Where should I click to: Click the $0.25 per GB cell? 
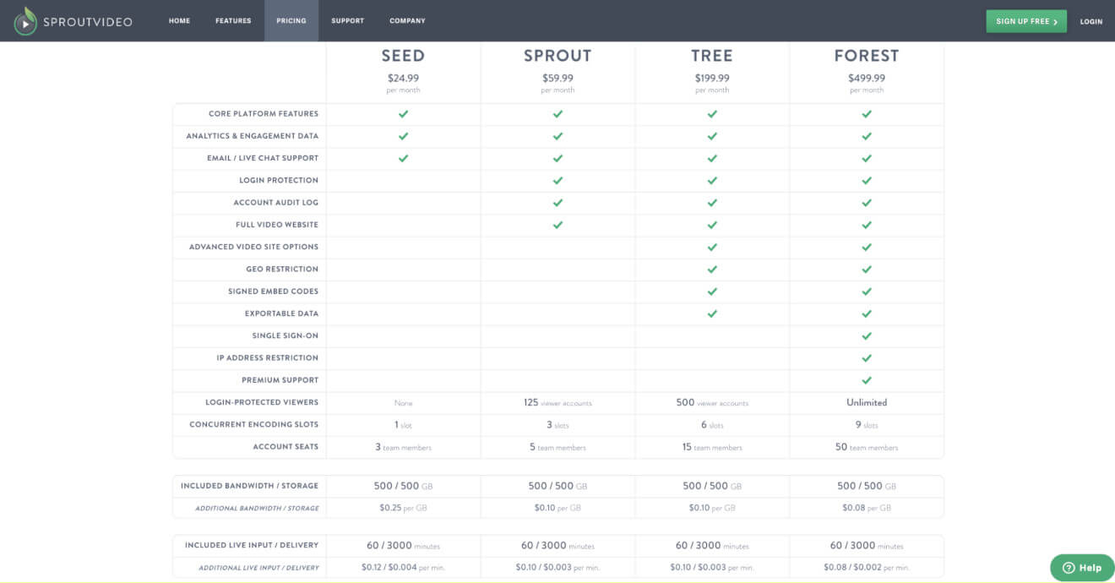[403, 508]
